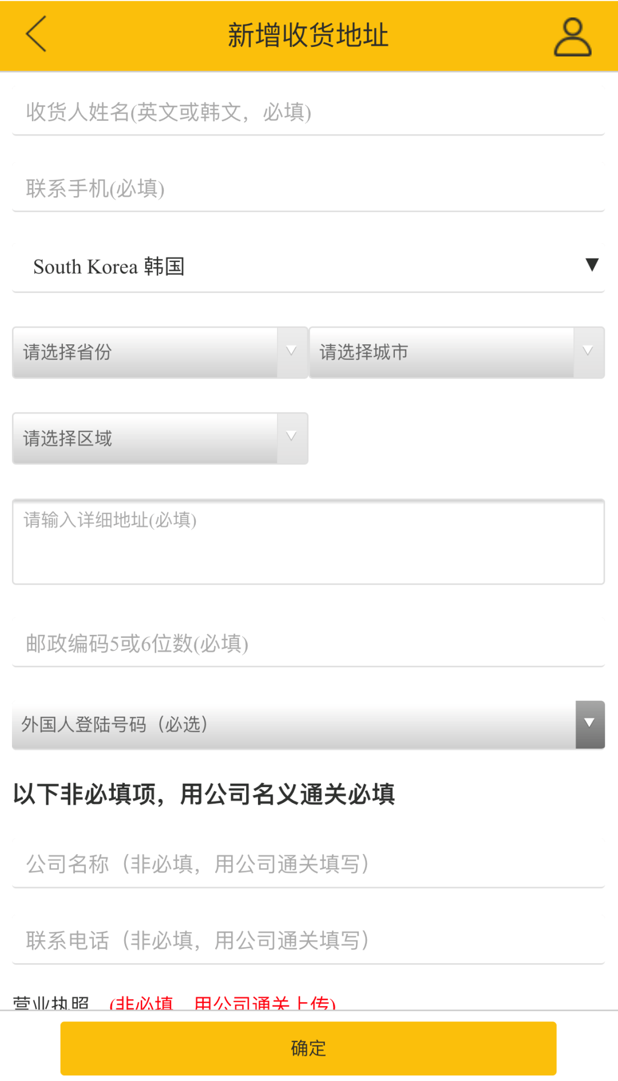Open the 外国人登陆号码 selection dropdown
Image resolution: width=618 pixels, height=1081 pixels.
pos(309,724)
